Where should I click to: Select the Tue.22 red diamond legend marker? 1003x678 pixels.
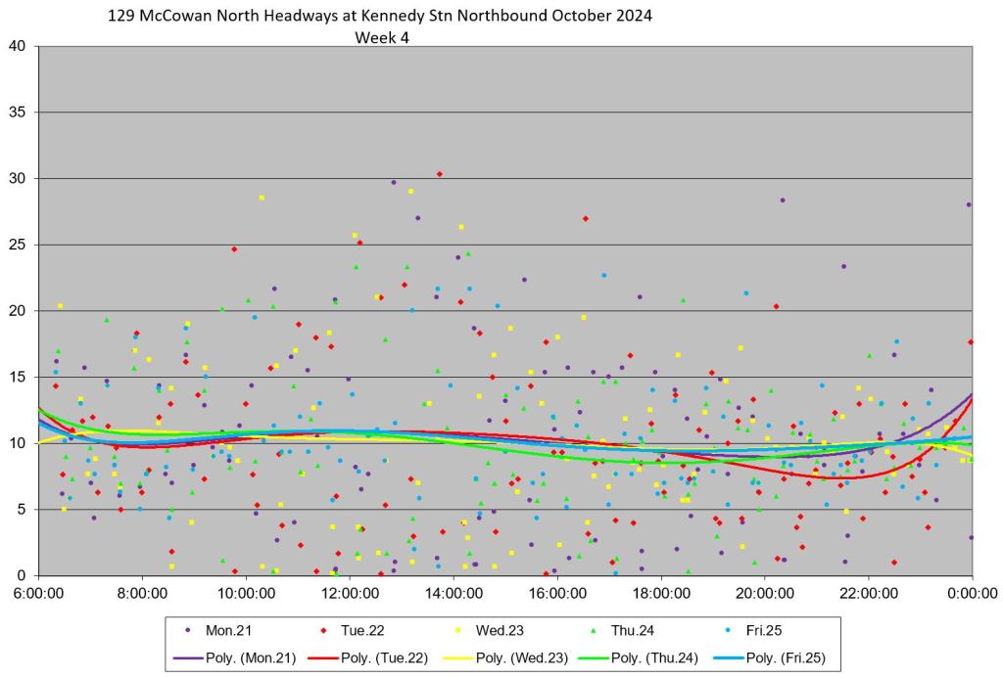point(326,633)
